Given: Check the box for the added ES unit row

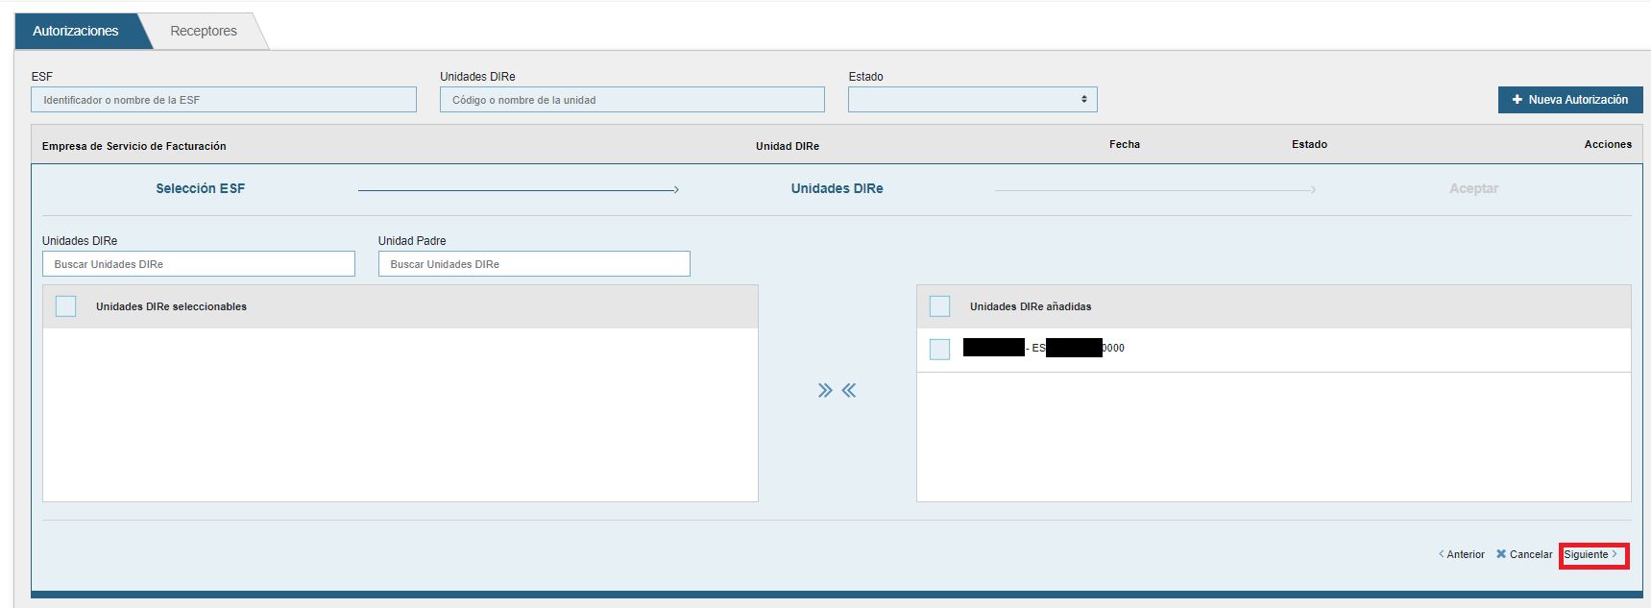Looking at the screenshot, I should coord(939,349).
